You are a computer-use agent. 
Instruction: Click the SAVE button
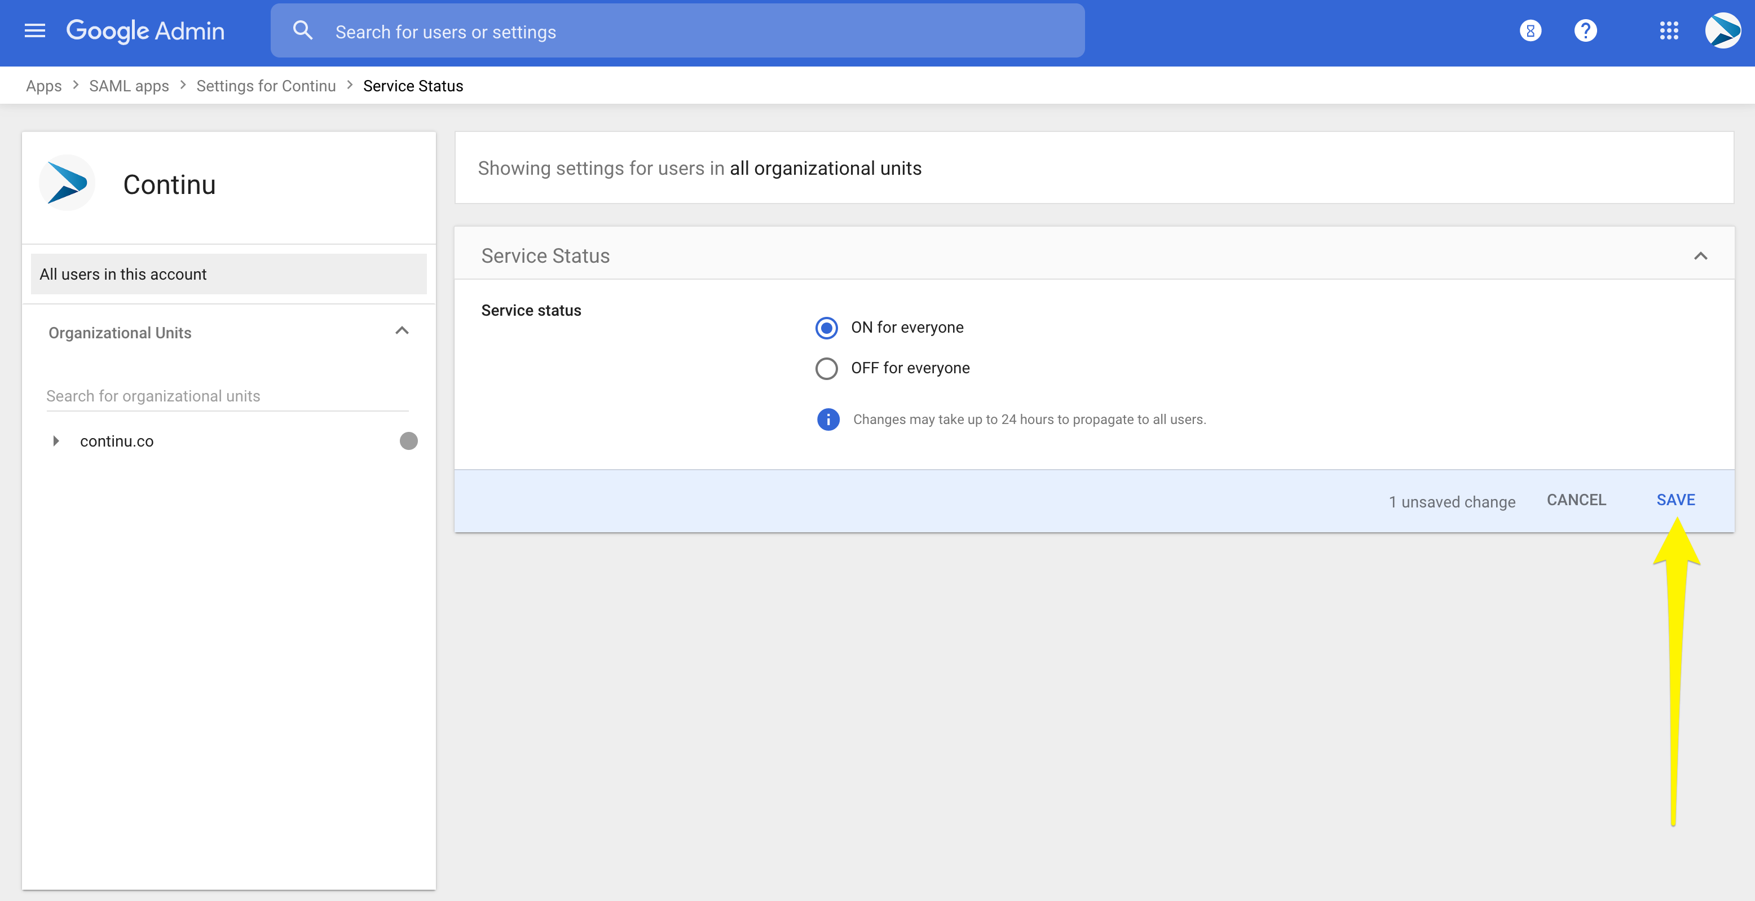click(1675, 500)
